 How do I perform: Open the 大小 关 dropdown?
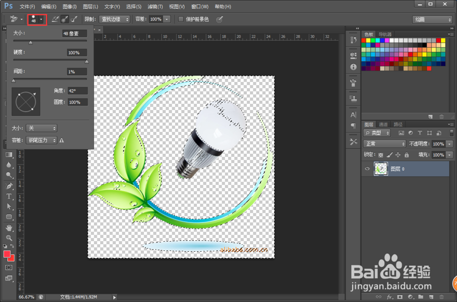pos(42,128)
